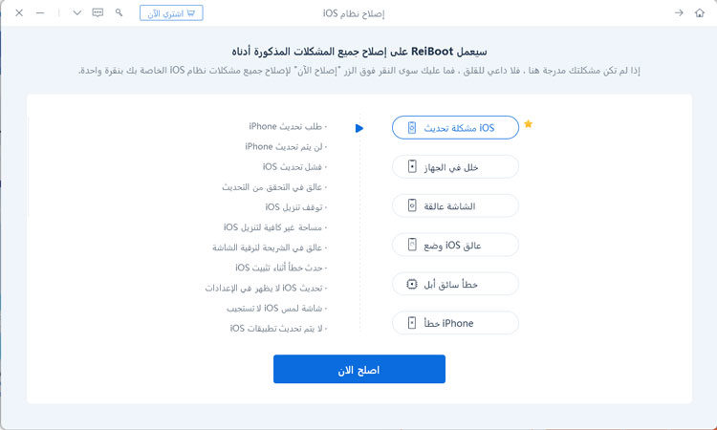The height and width of the screenshot is (430, 717).
Task: Select the iPhone خطأ category
Action: (x=455, y=324)
